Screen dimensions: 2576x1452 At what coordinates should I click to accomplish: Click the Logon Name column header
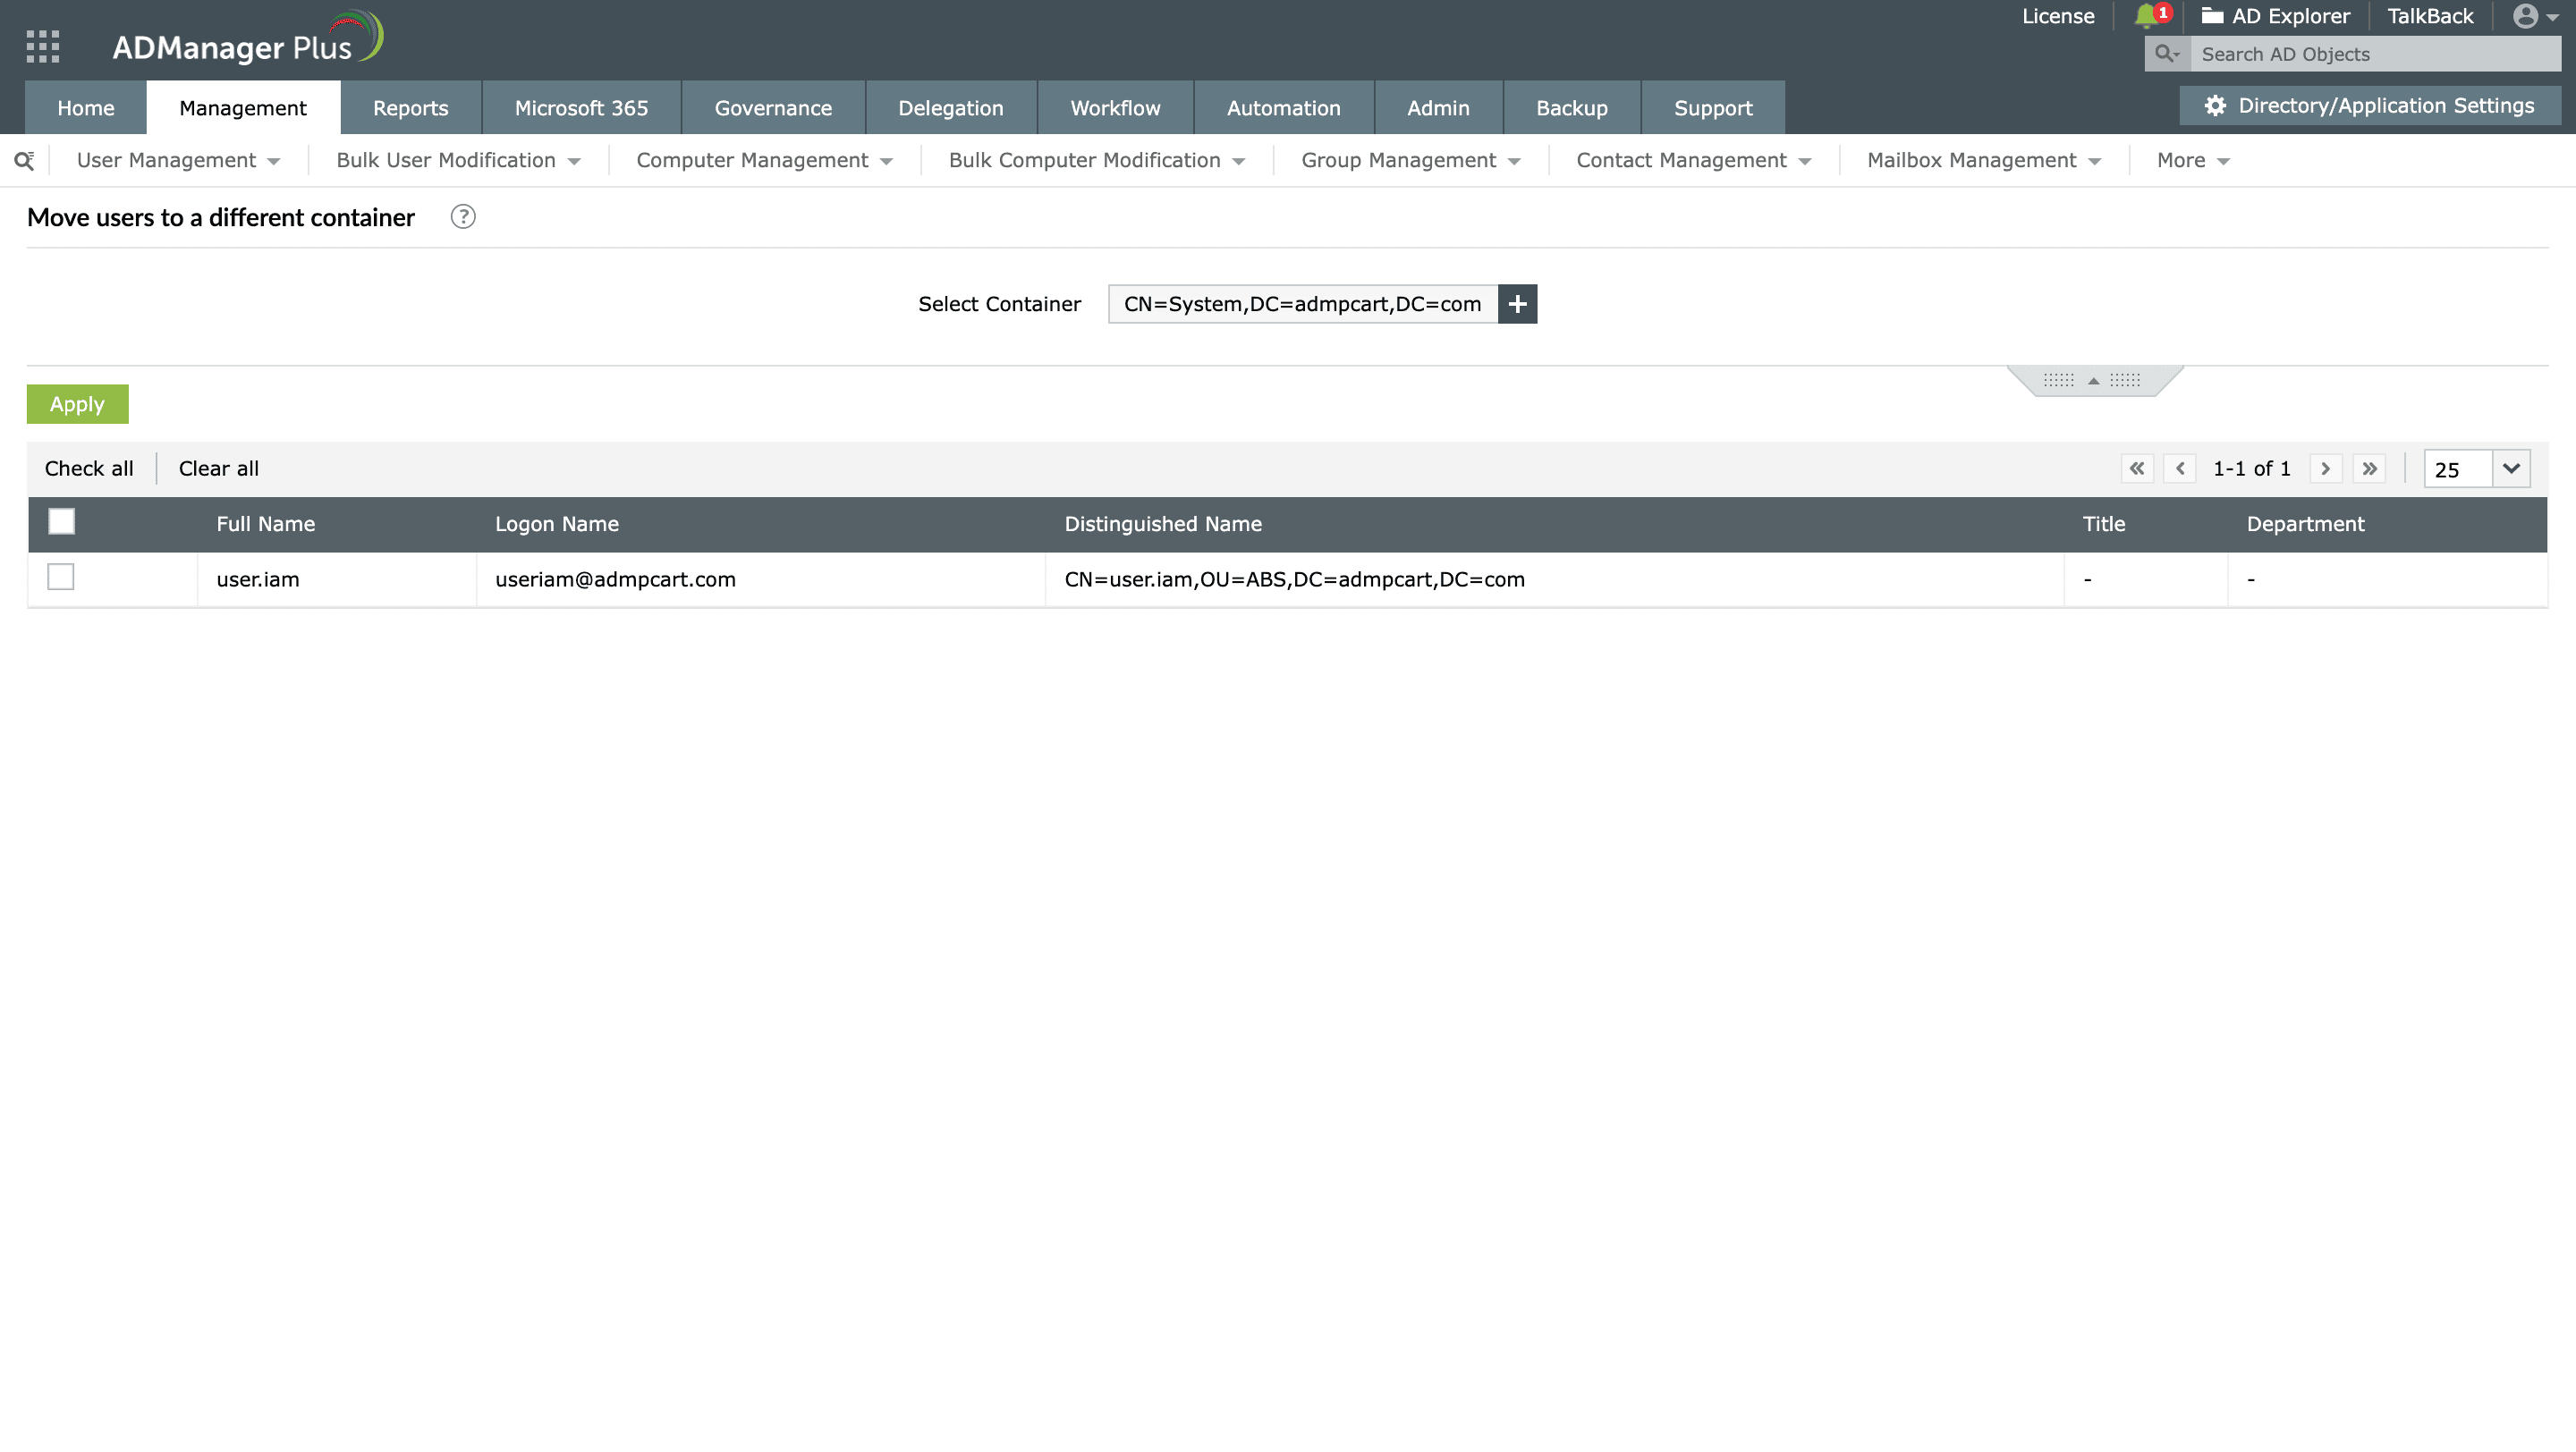coord(557,524)
